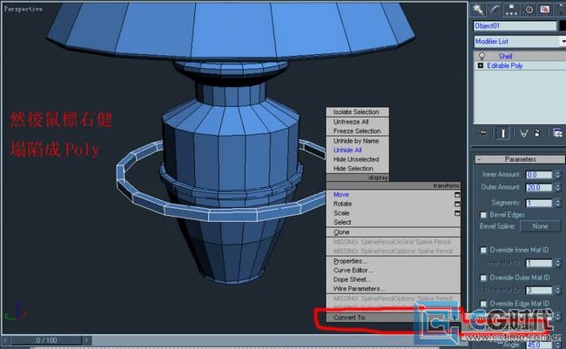The width and height of the screenshot is (566, 349).
Task: Enable Override Inner Mat ID checkbox
Action: tap(483, 250)
